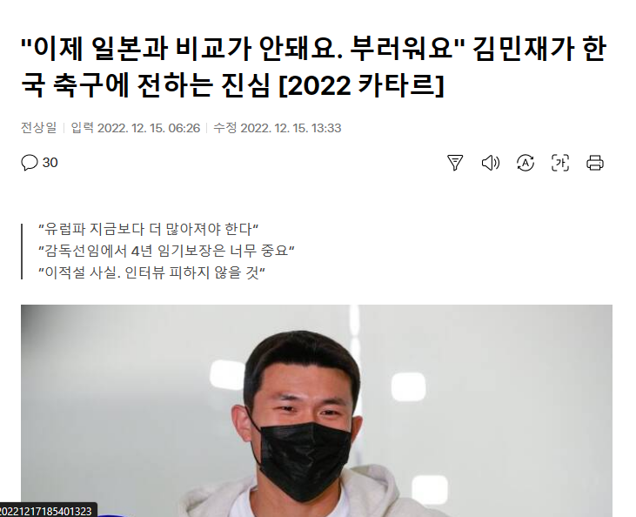Click the comment count 30
This screenshot has width=636, height=517.
click(x=50, y=162)
